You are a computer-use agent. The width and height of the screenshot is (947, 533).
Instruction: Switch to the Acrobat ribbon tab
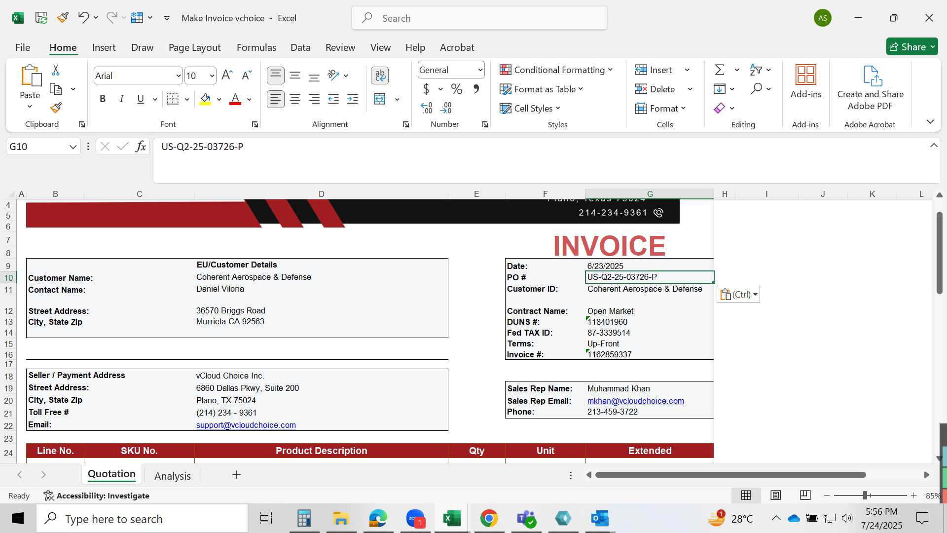[x=457, y=47]
